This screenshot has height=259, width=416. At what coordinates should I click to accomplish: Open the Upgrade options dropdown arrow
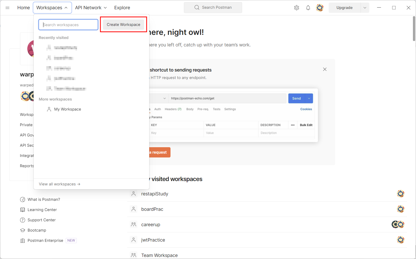click(365, 8)
